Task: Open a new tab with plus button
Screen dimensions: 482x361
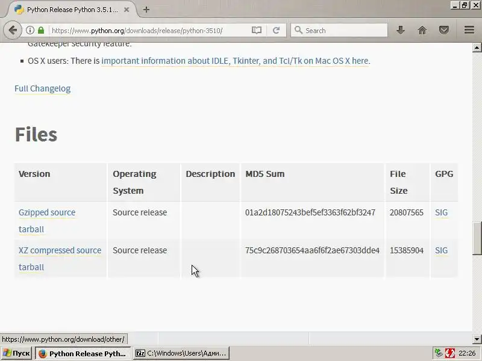Action: click(146, 10)
